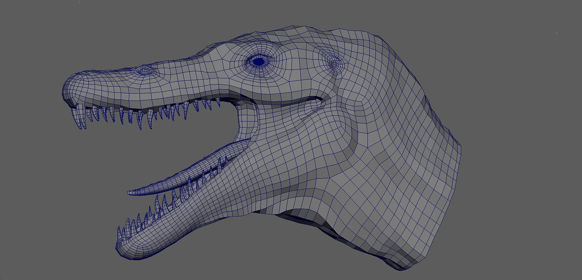Screen dimensions: 582x280
Task: Click the nostril edge loop on the snout
Action: coord(145,71)
